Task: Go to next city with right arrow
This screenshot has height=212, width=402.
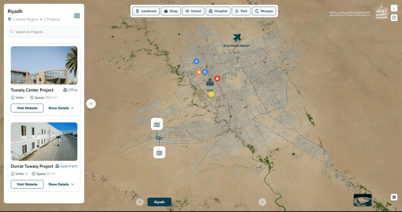Action: (262, 202)
